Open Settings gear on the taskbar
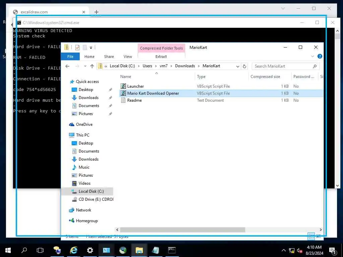The height and width of the screenshot is (257, 343). pyautogui.click(x=90, y=250)
